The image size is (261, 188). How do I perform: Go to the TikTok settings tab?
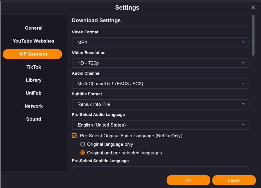point(34,67)
